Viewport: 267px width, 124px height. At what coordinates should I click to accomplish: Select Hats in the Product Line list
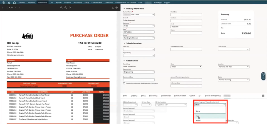tap(210, 116)
